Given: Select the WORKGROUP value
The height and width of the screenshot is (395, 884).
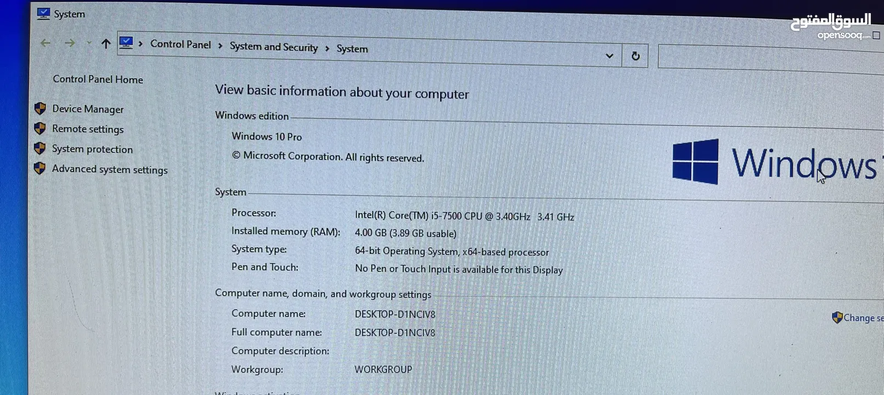Looking at the screenshot, I should pyautogui.click(x=383, y=369).
